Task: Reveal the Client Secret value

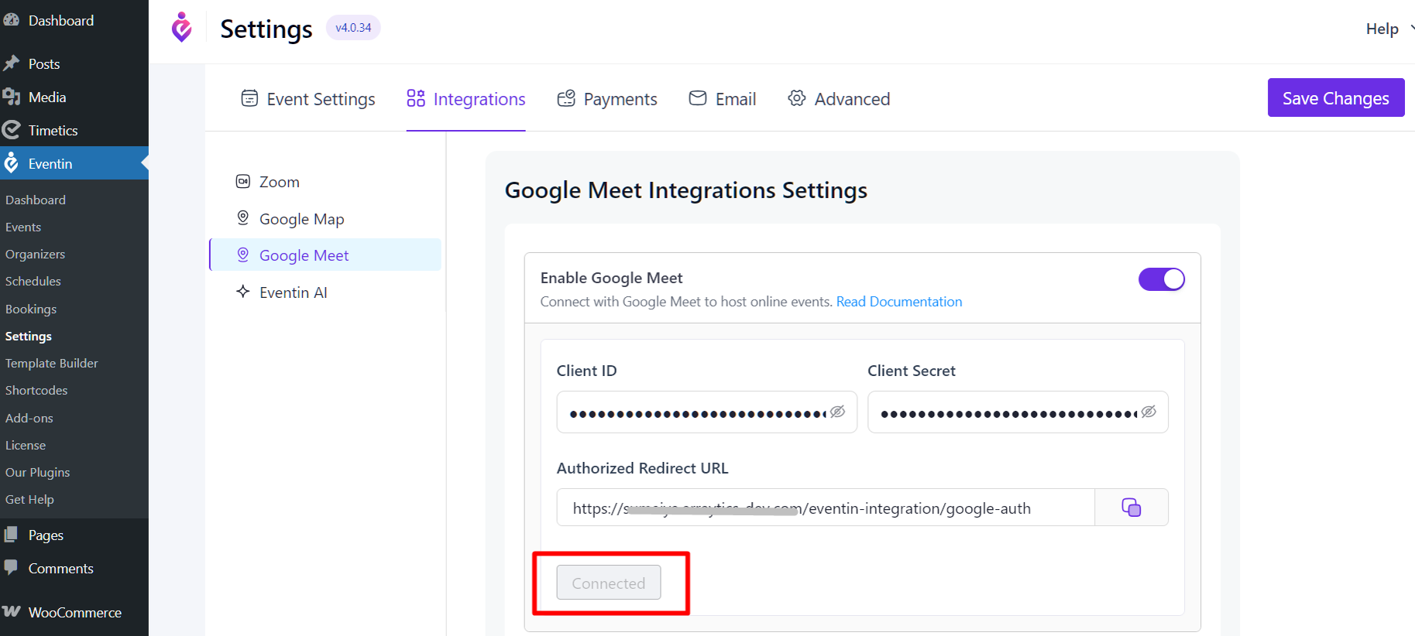Action: click(x=1149, y=412)
